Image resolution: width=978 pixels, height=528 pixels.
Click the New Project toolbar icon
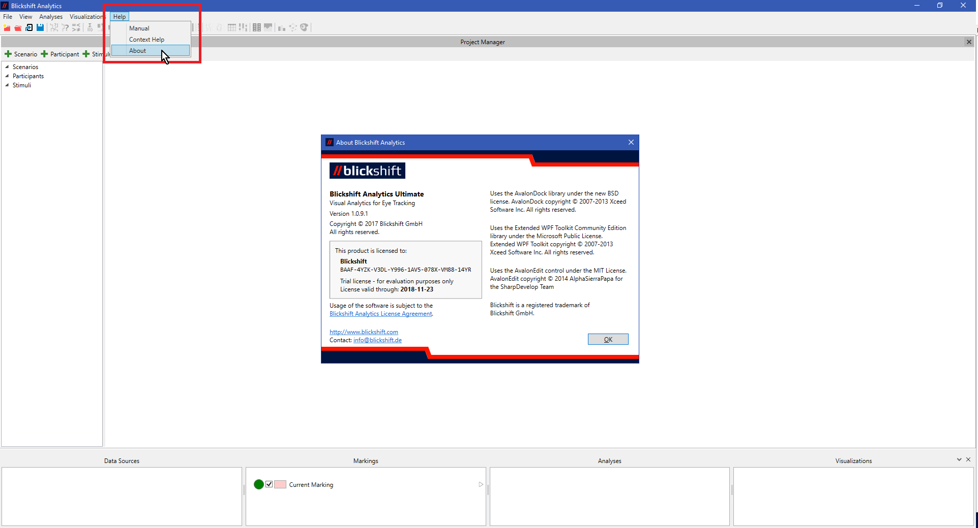(x=7, y=27)
